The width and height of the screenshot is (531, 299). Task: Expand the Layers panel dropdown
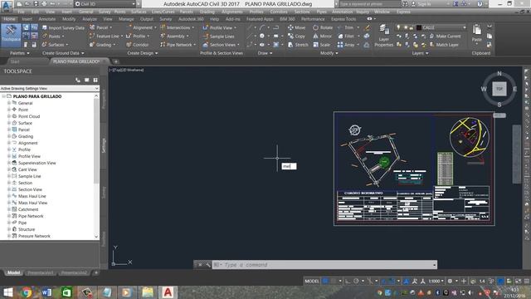[x=420, y=53]
